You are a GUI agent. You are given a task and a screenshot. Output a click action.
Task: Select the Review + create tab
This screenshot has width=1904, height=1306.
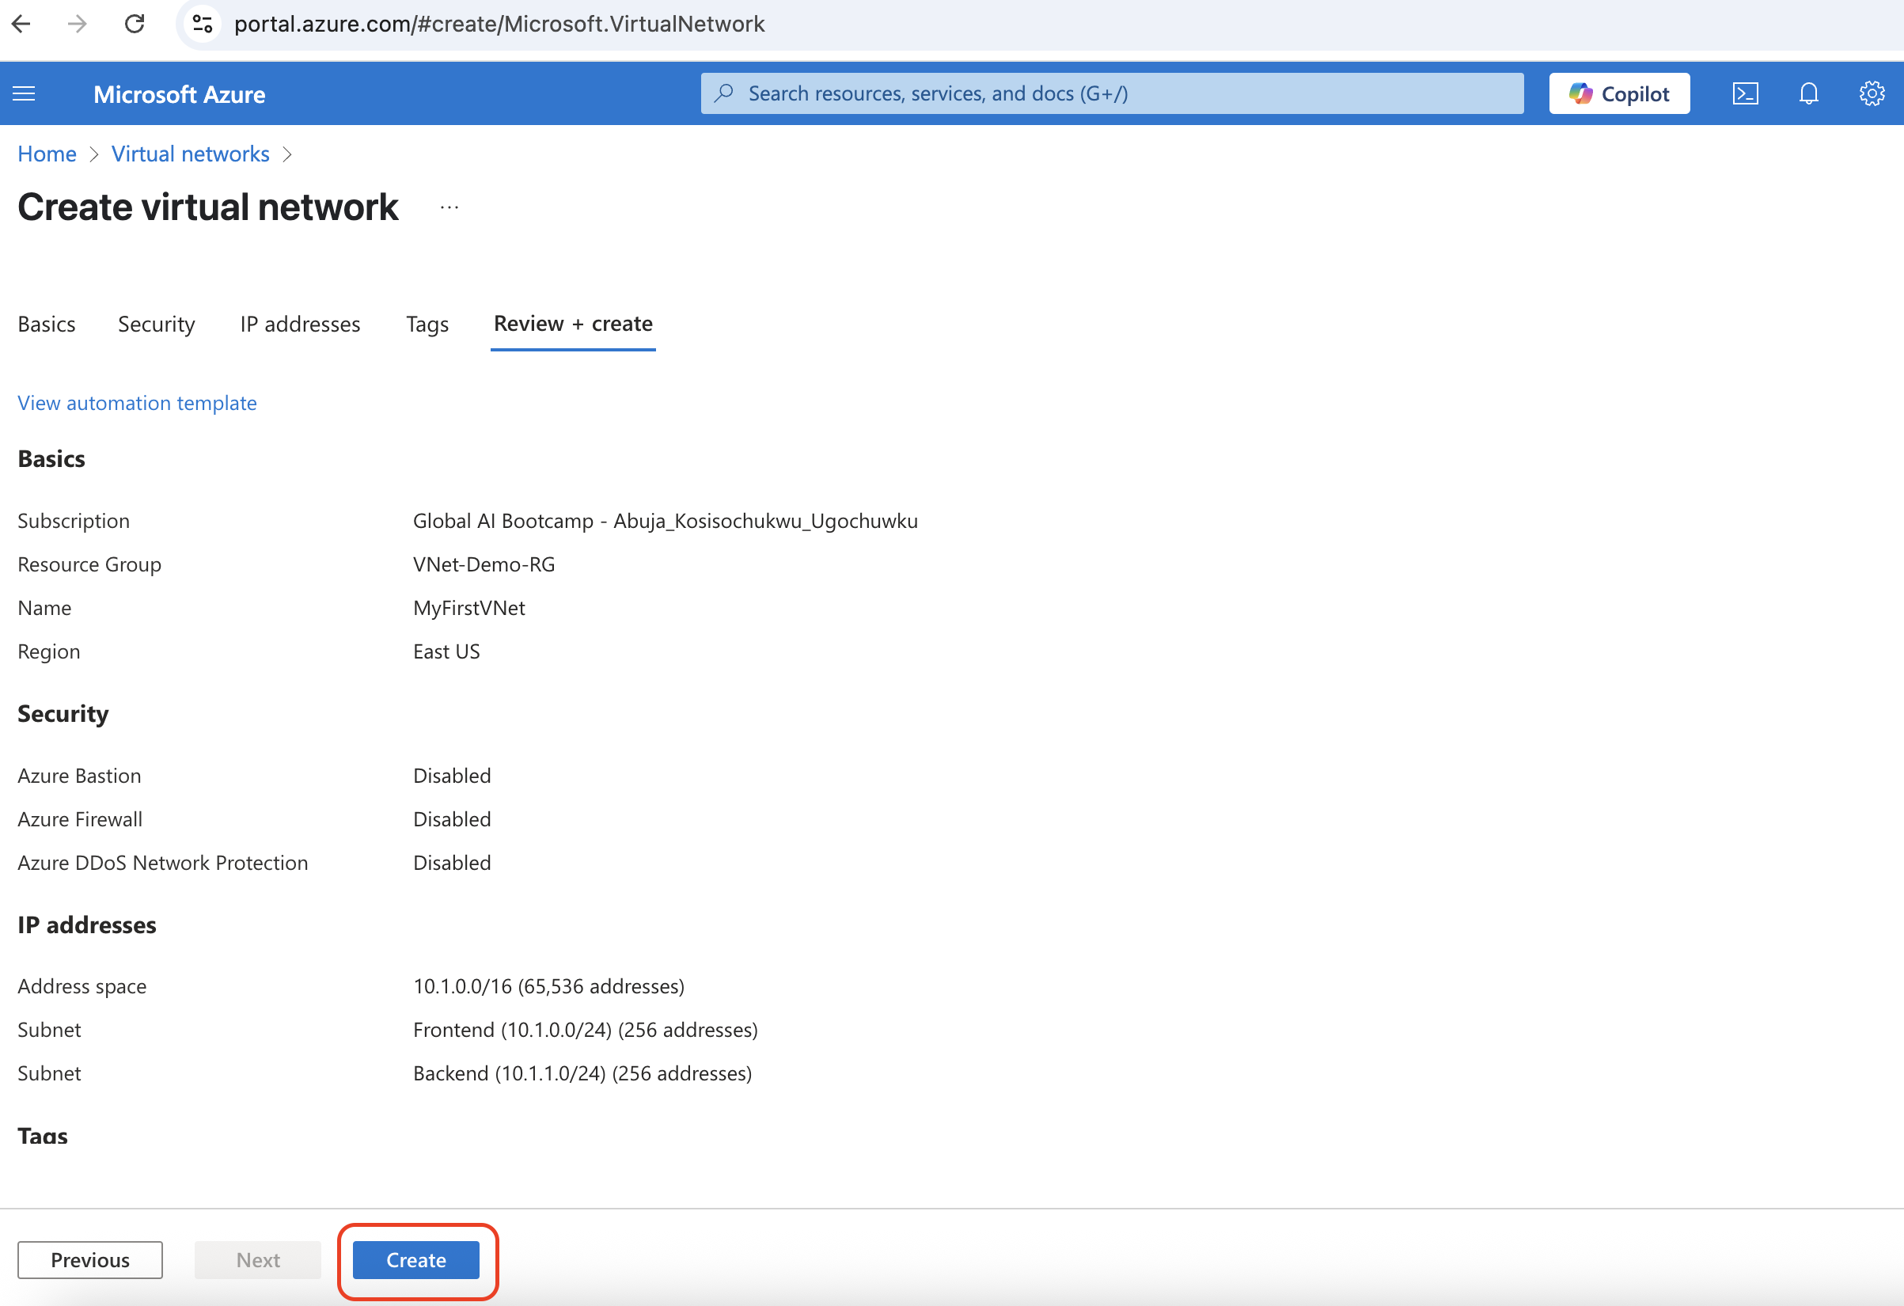click(574, 324)
